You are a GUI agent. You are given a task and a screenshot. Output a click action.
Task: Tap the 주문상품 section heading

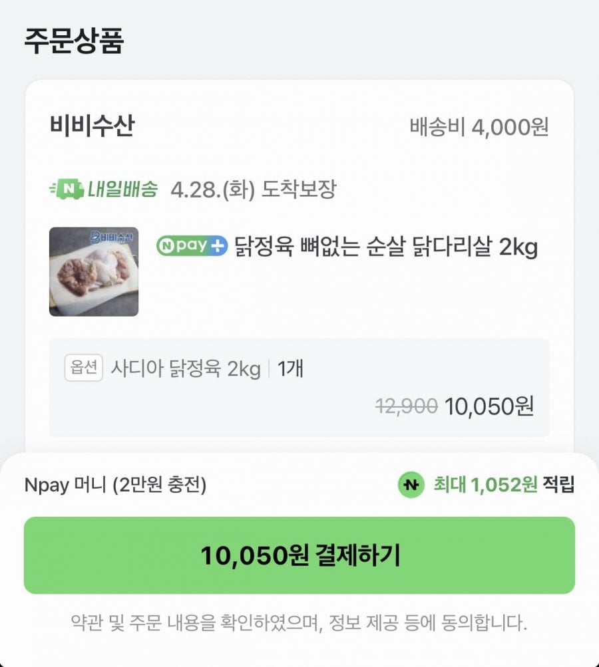[x=74, y=41]
